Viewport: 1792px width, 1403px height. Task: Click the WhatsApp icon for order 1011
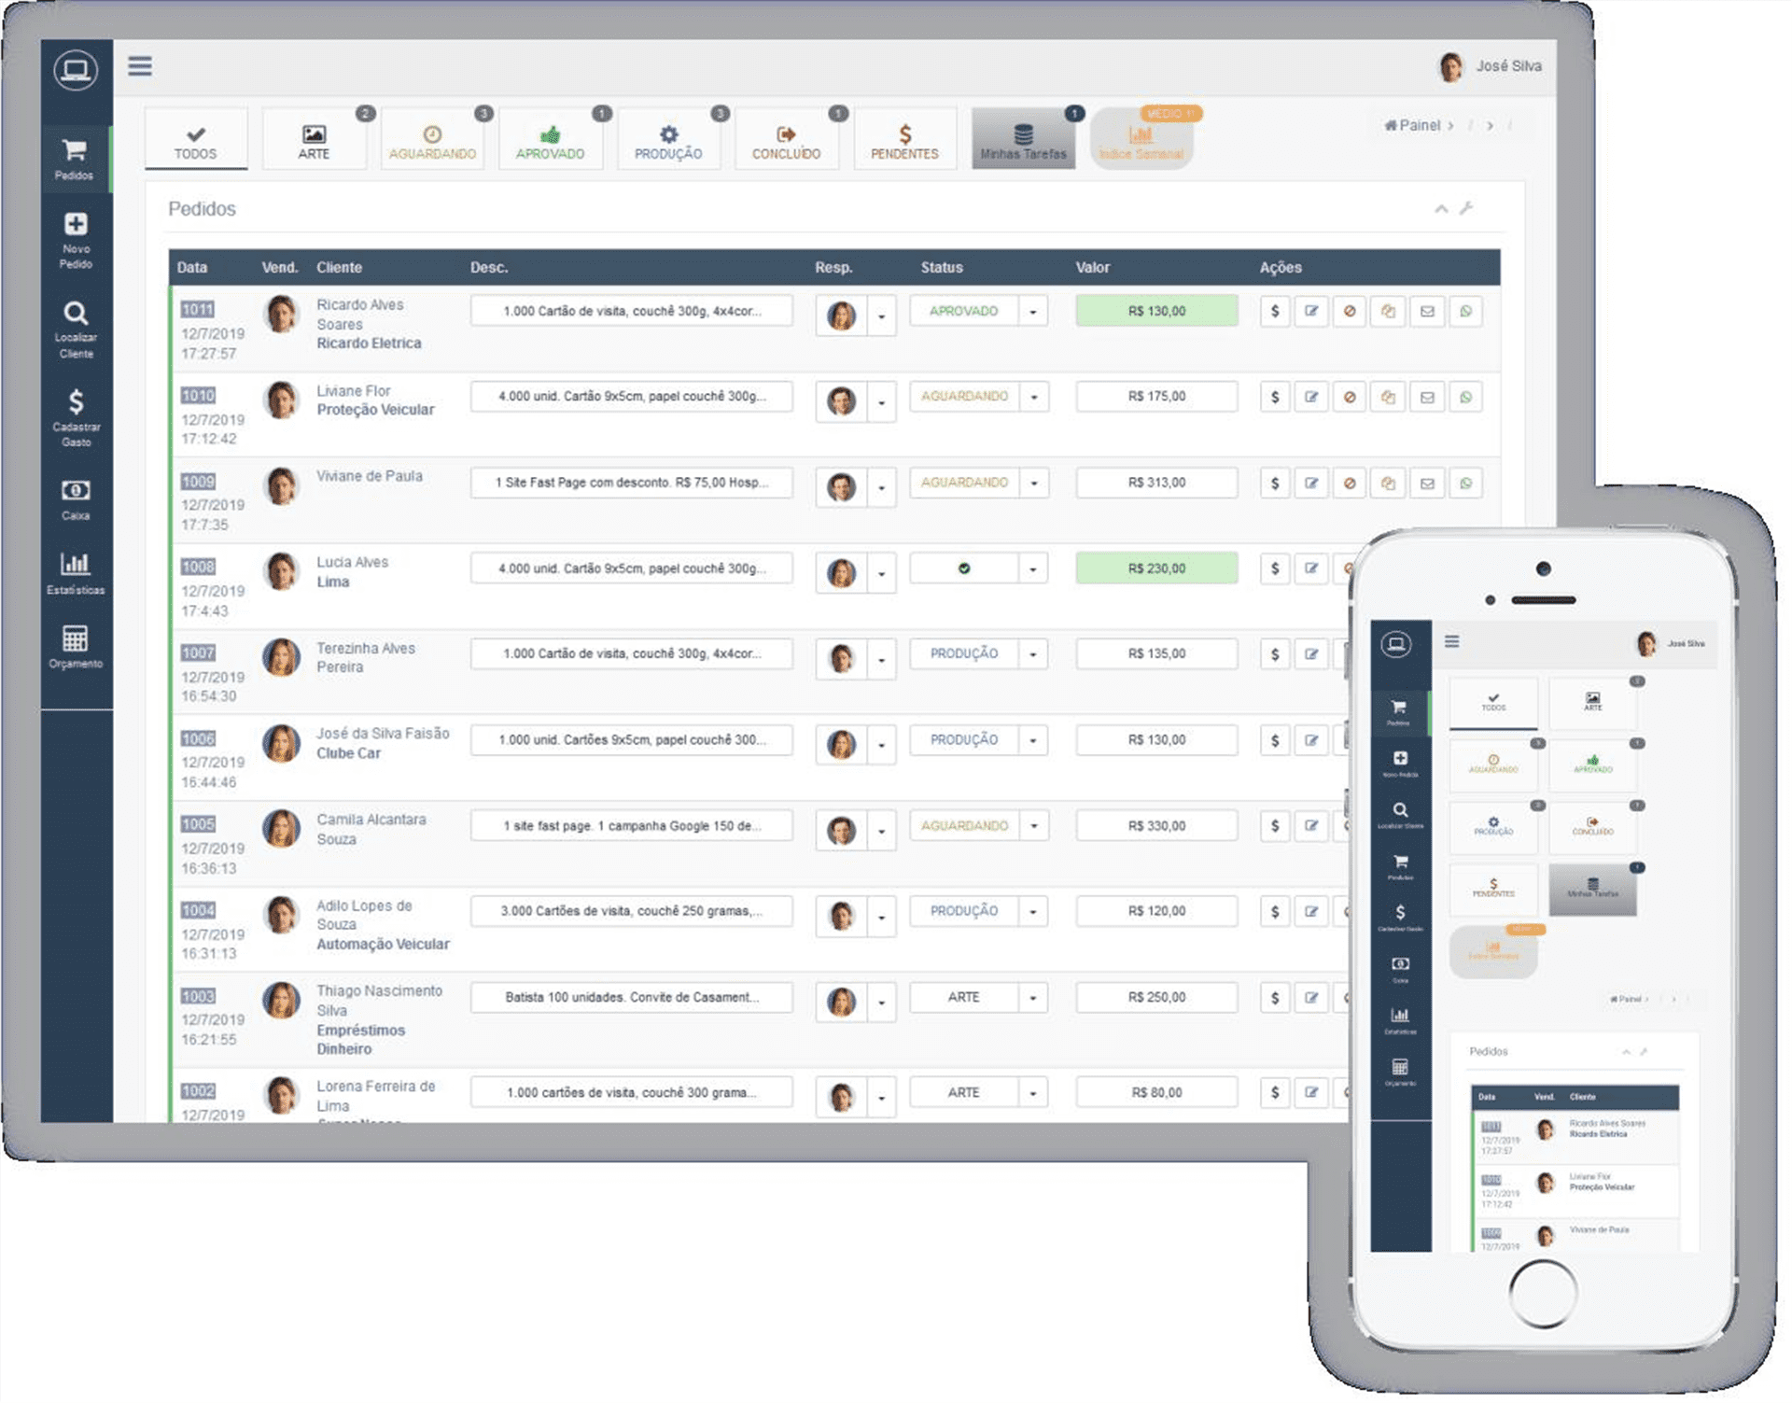coord(1466,312)
